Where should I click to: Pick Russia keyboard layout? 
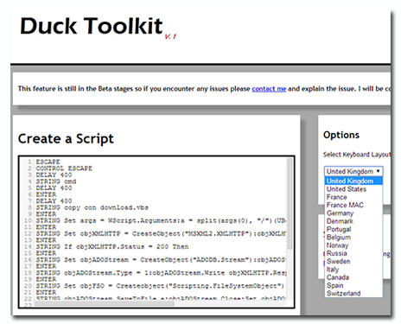pyautogui.click(x=353, y=253)
